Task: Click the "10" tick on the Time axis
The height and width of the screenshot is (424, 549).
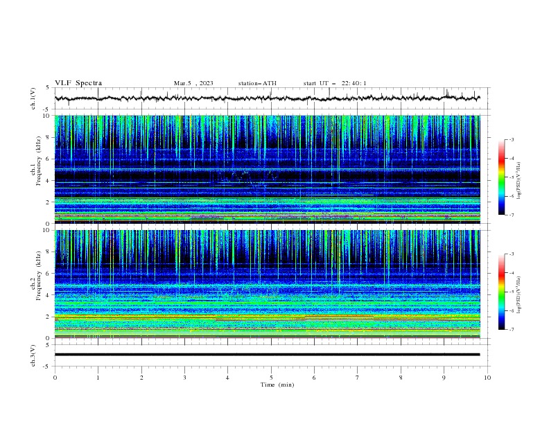Action: pyautogui.click(x=487, y=378)
